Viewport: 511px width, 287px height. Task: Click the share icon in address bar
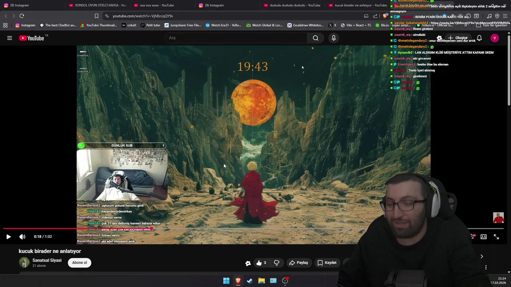pyautogui.click(x=375, y=16)
